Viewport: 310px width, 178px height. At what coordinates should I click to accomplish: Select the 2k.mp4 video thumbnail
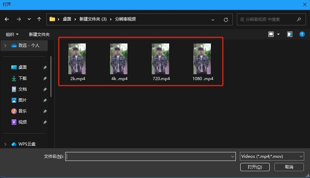tap(77, 59)
